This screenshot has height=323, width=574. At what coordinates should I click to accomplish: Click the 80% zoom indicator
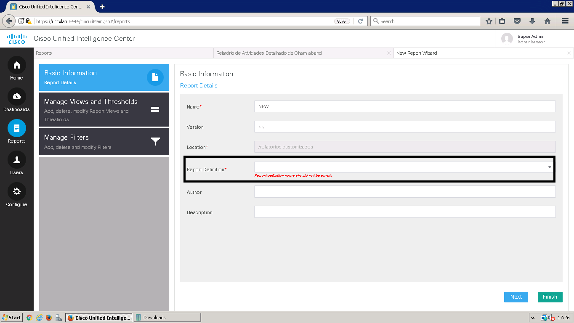pyautogui.click(x=341, y=21)
